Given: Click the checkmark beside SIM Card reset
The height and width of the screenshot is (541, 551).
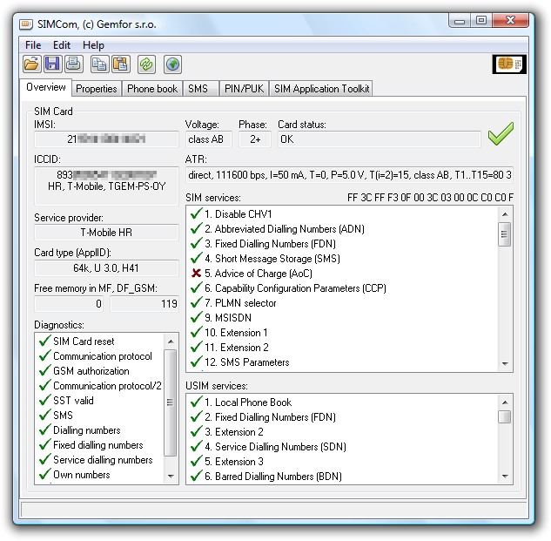Looking at the screenshot, I should pyautogui.click(x=44, y=342).
